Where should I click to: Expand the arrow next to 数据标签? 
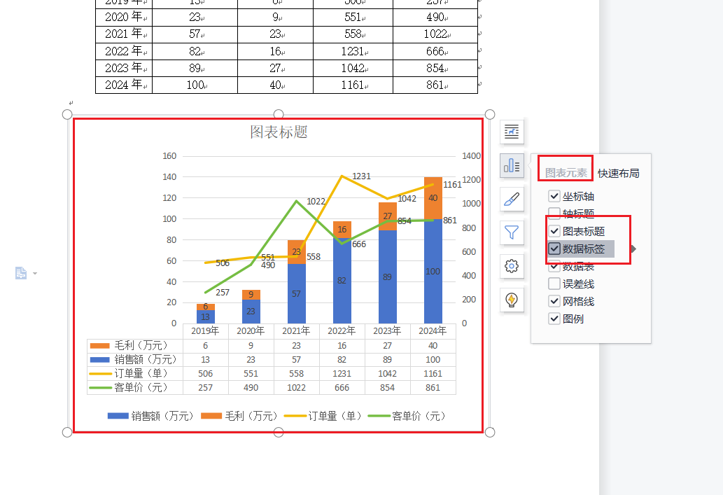(633, 249)
